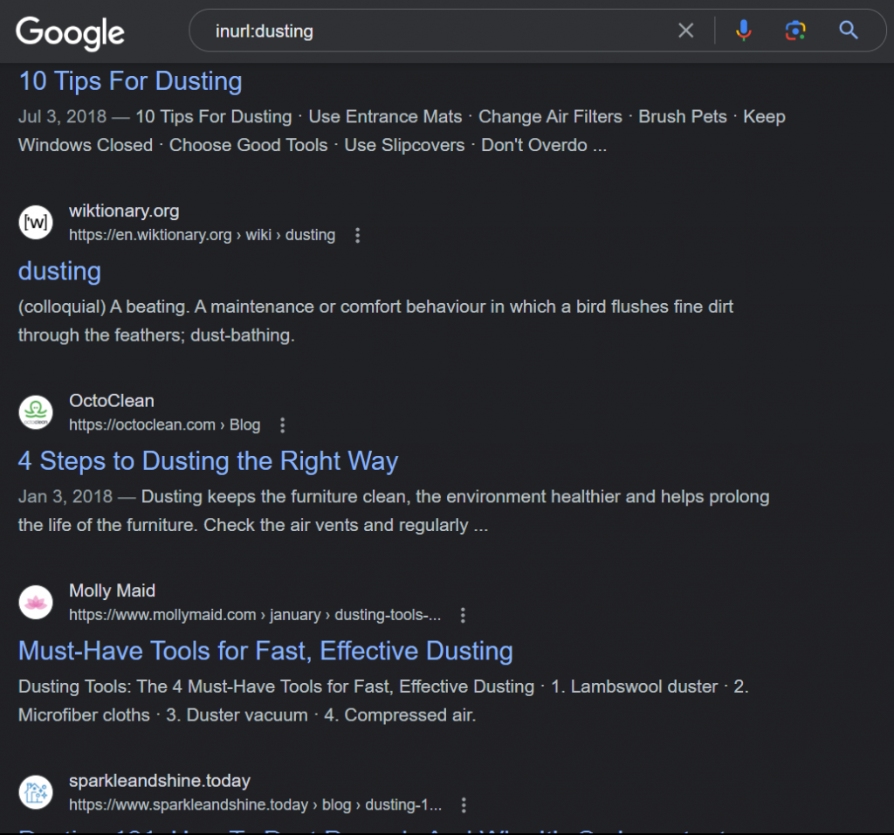The width and height of the screenshot is (894, 835).
Task: Open more options for the Molly Maid result
Action: (x=463, y=615)
